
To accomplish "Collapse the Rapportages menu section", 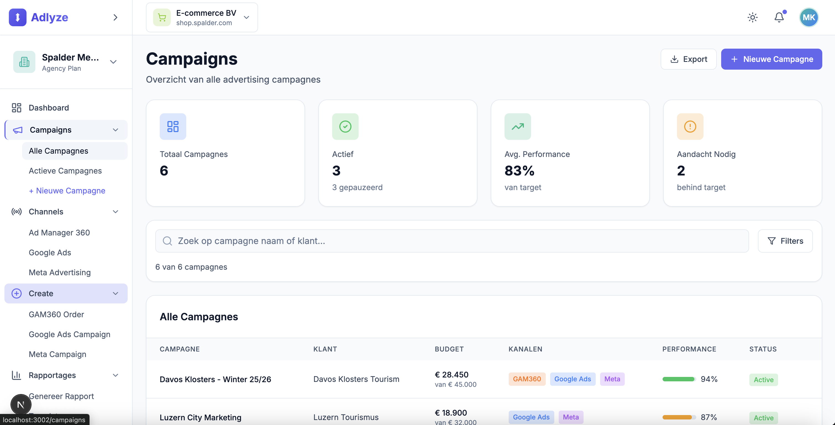I will pyautogui.click(x=115, y=375).
